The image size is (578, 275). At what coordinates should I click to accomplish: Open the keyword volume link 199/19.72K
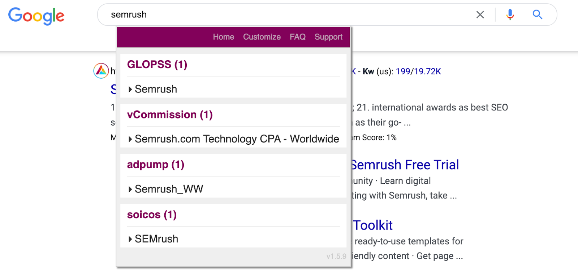[x=418, y=71]
